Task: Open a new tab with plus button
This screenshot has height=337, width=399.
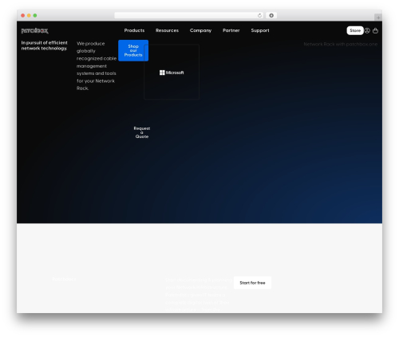Action: tap(378, 18)
